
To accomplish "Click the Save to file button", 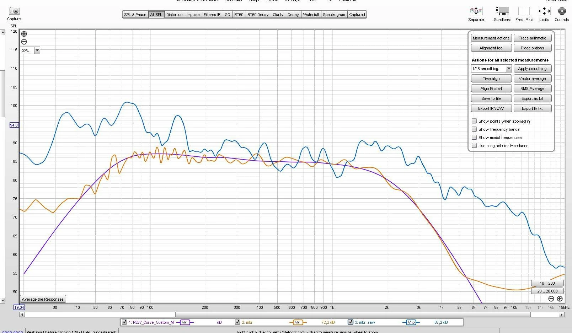I will (491, 98).
